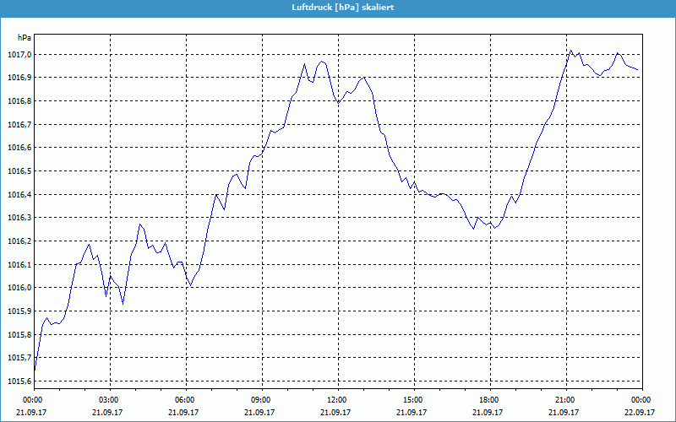Viewport: 676px width, 422px height.
Task: Select the 1016,3 y-axis tick label
Action: (x=17, y=218)
